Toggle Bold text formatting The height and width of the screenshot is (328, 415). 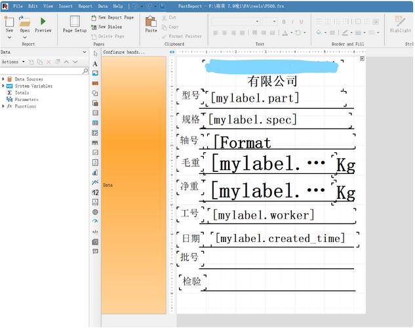tap(284, 22)
